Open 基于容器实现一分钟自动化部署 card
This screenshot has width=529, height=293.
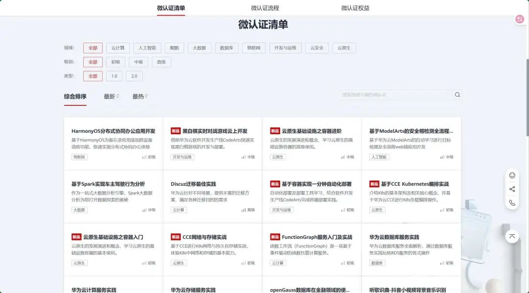(312, 197)
